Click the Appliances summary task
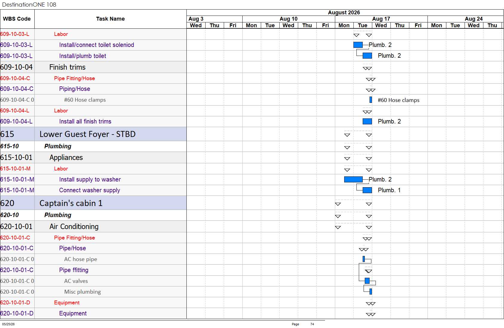 pyautogui.click(x=66, y=158)
